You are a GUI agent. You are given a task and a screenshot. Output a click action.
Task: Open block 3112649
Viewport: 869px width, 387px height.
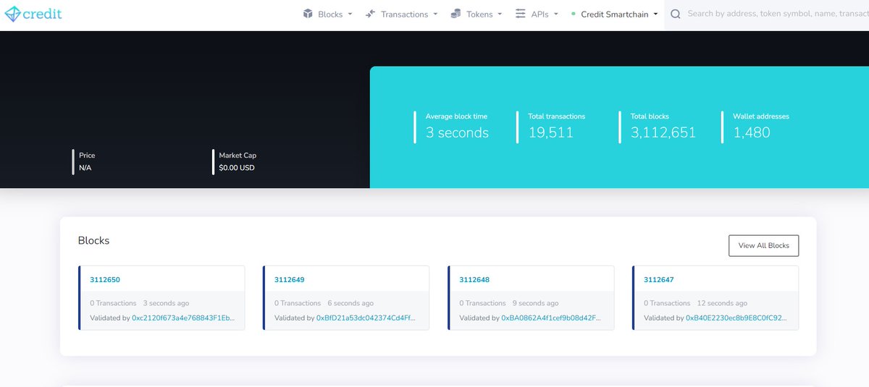(x=290, y=279)
